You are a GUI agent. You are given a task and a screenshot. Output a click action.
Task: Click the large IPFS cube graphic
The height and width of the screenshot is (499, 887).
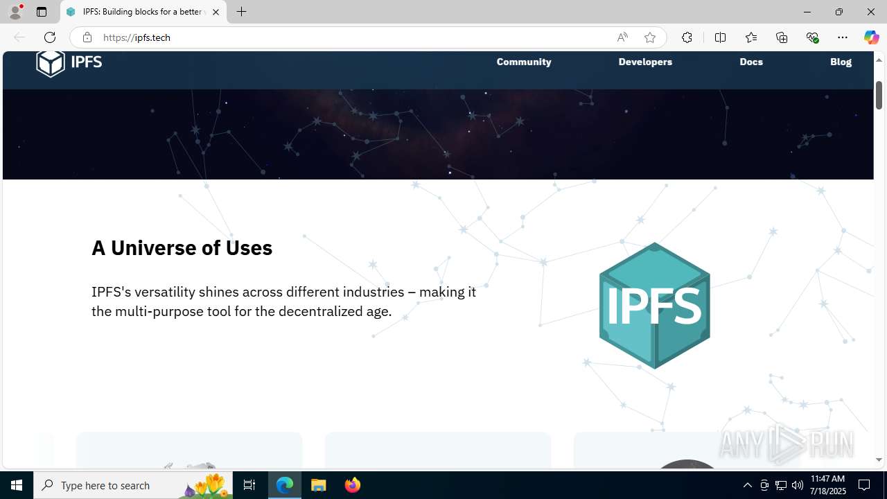click(654, 306)
